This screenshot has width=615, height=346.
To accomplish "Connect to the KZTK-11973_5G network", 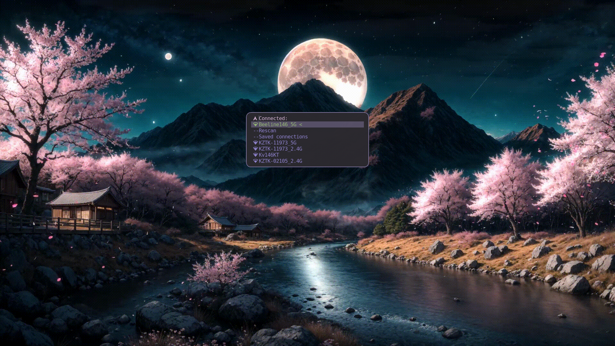I will [277, 143].
